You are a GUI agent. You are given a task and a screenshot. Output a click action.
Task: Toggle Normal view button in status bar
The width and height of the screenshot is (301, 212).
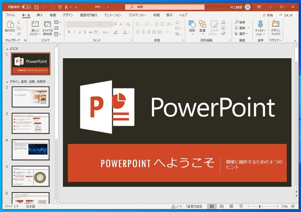click(212, 206)
